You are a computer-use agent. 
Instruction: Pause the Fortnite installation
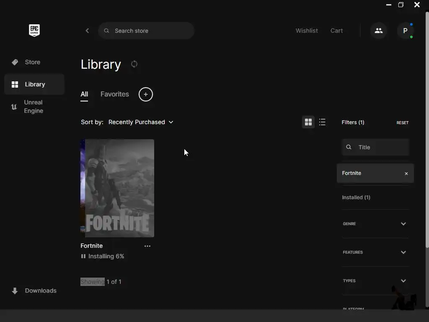[x=83, y=256]
